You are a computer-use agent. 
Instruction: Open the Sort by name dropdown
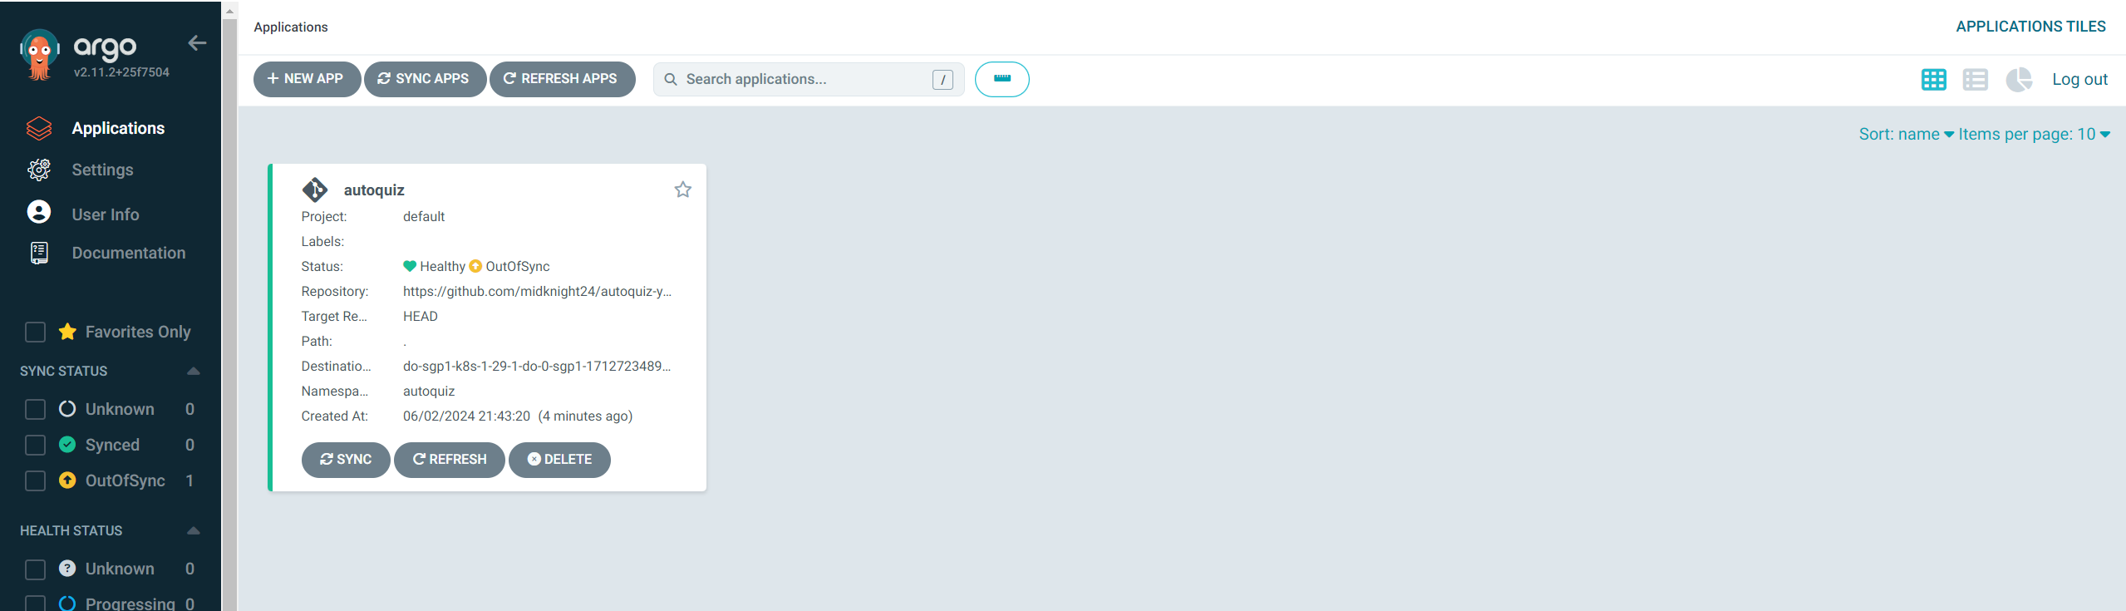coord(1906,135)
